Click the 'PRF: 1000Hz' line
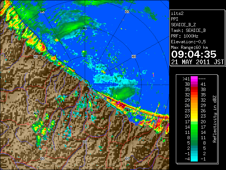 tap(185, 36)
